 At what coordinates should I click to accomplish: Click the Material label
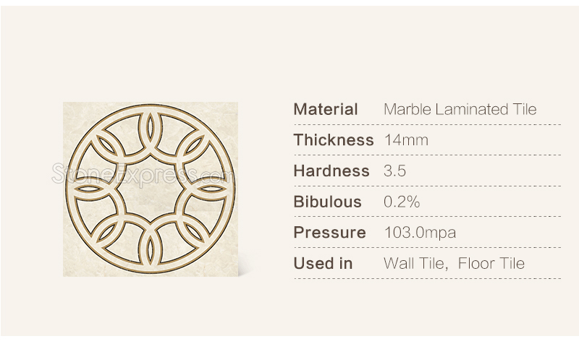point(325,109)
